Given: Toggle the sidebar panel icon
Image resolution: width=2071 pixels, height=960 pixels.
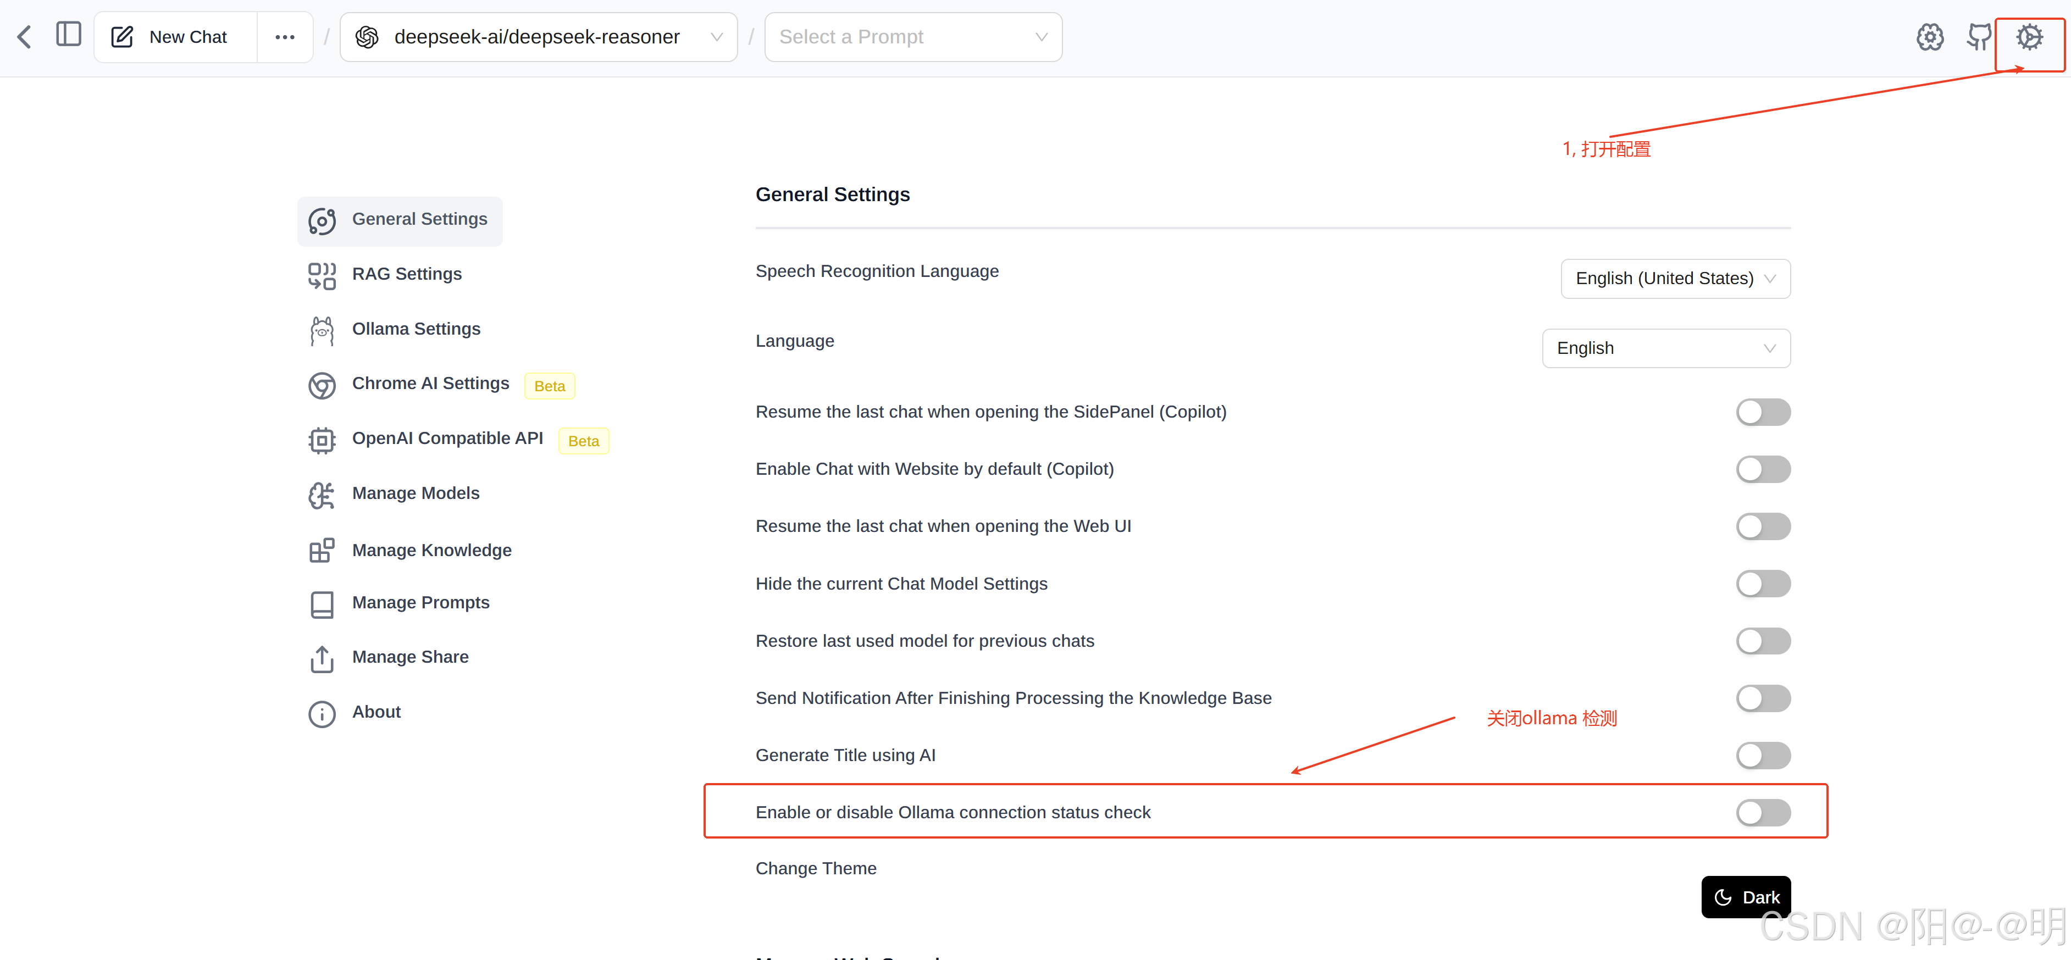Looking at the screenshot, I should coord(68,35).
